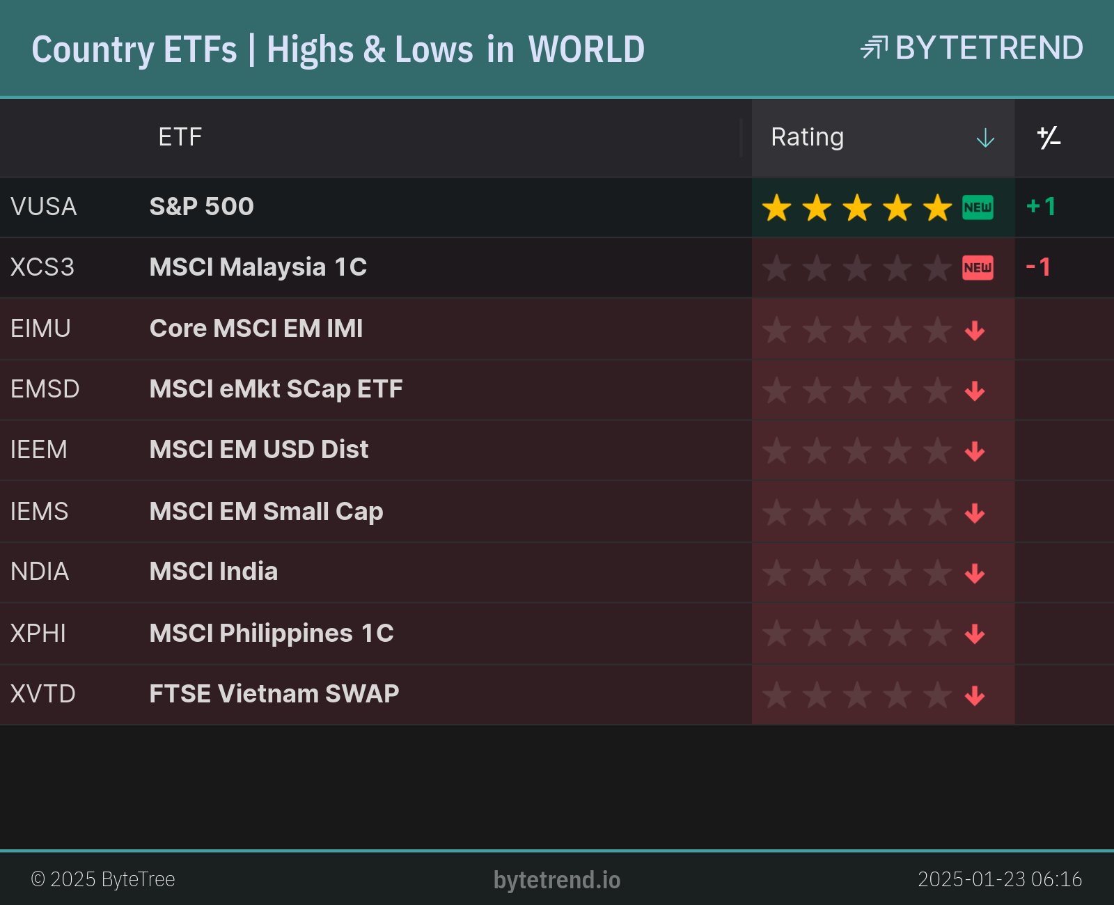Click the ETF column header
This screenshot has height=905, width=1114.
(180, 137)
